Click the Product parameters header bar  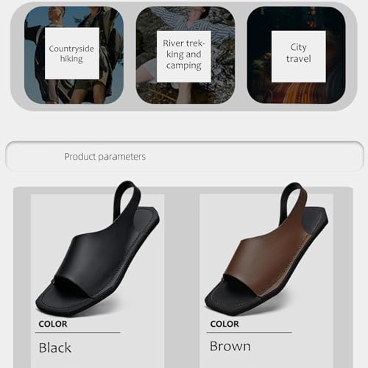coord(184,156)
